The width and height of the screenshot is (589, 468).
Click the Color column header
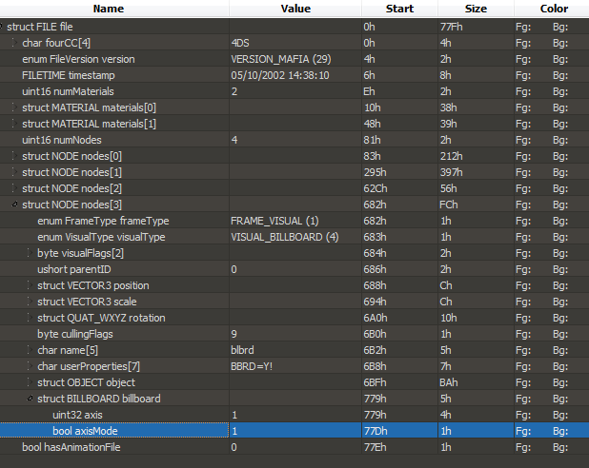point(554,9)
